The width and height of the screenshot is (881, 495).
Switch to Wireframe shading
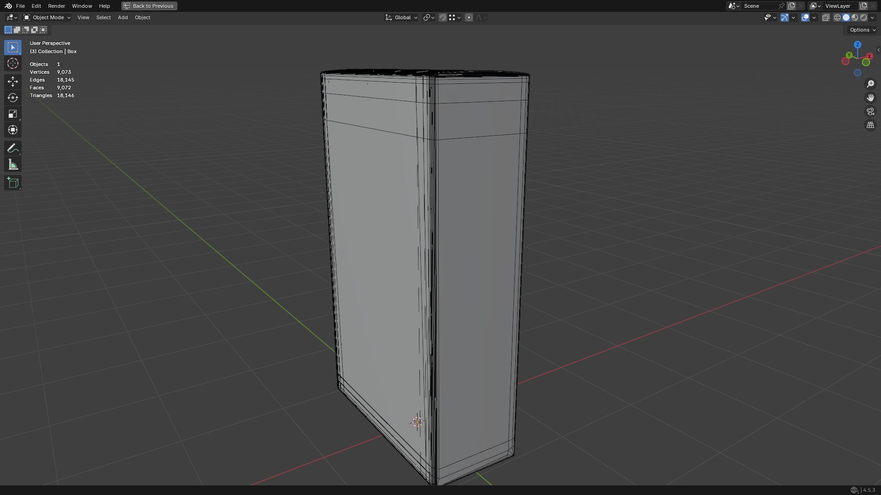pyautogui.click(x=837, y=17)
